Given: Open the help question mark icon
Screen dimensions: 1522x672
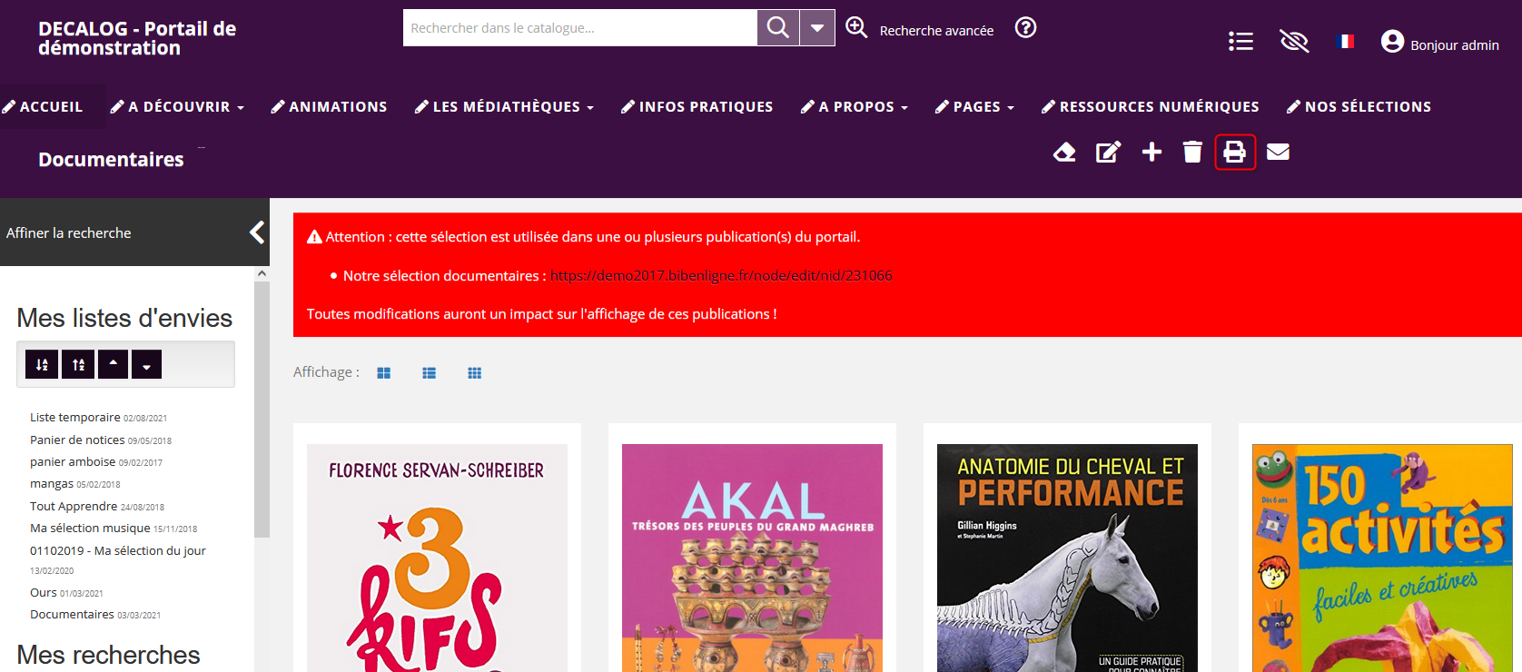Looking at the screenshot, I should click(1025, 27).
